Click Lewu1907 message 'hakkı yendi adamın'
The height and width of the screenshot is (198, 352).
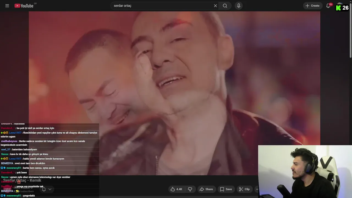[32, 159]
